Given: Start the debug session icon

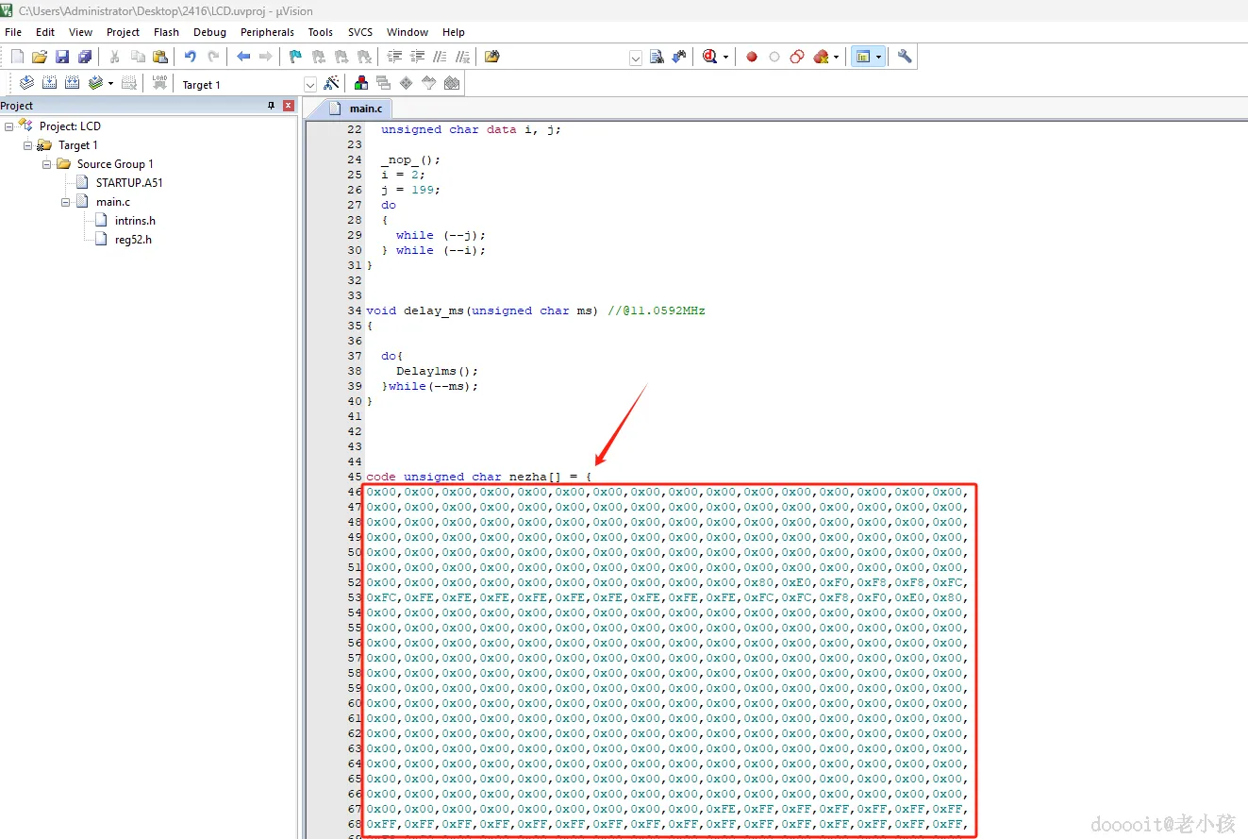Looking at the screenshot, I should point(708,57).
